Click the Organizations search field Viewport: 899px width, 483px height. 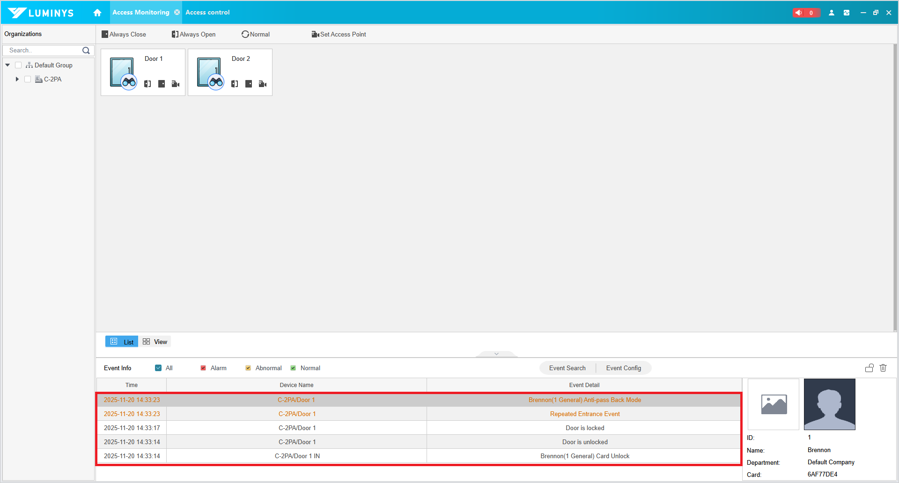tap(43, 51)
